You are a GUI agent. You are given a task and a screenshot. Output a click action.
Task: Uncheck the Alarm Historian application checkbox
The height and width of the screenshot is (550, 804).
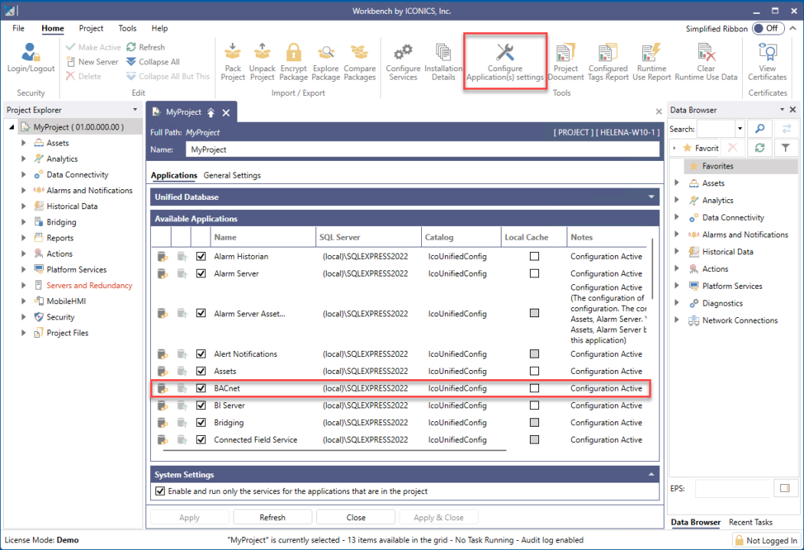pos(201,256)
